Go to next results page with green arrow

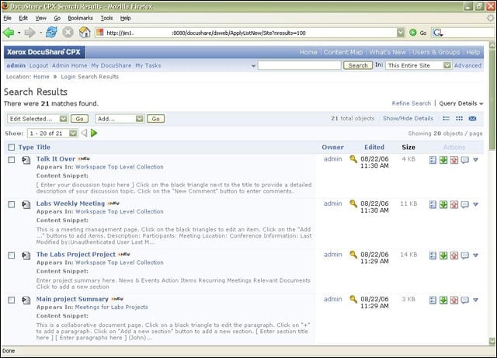(94, 133)
